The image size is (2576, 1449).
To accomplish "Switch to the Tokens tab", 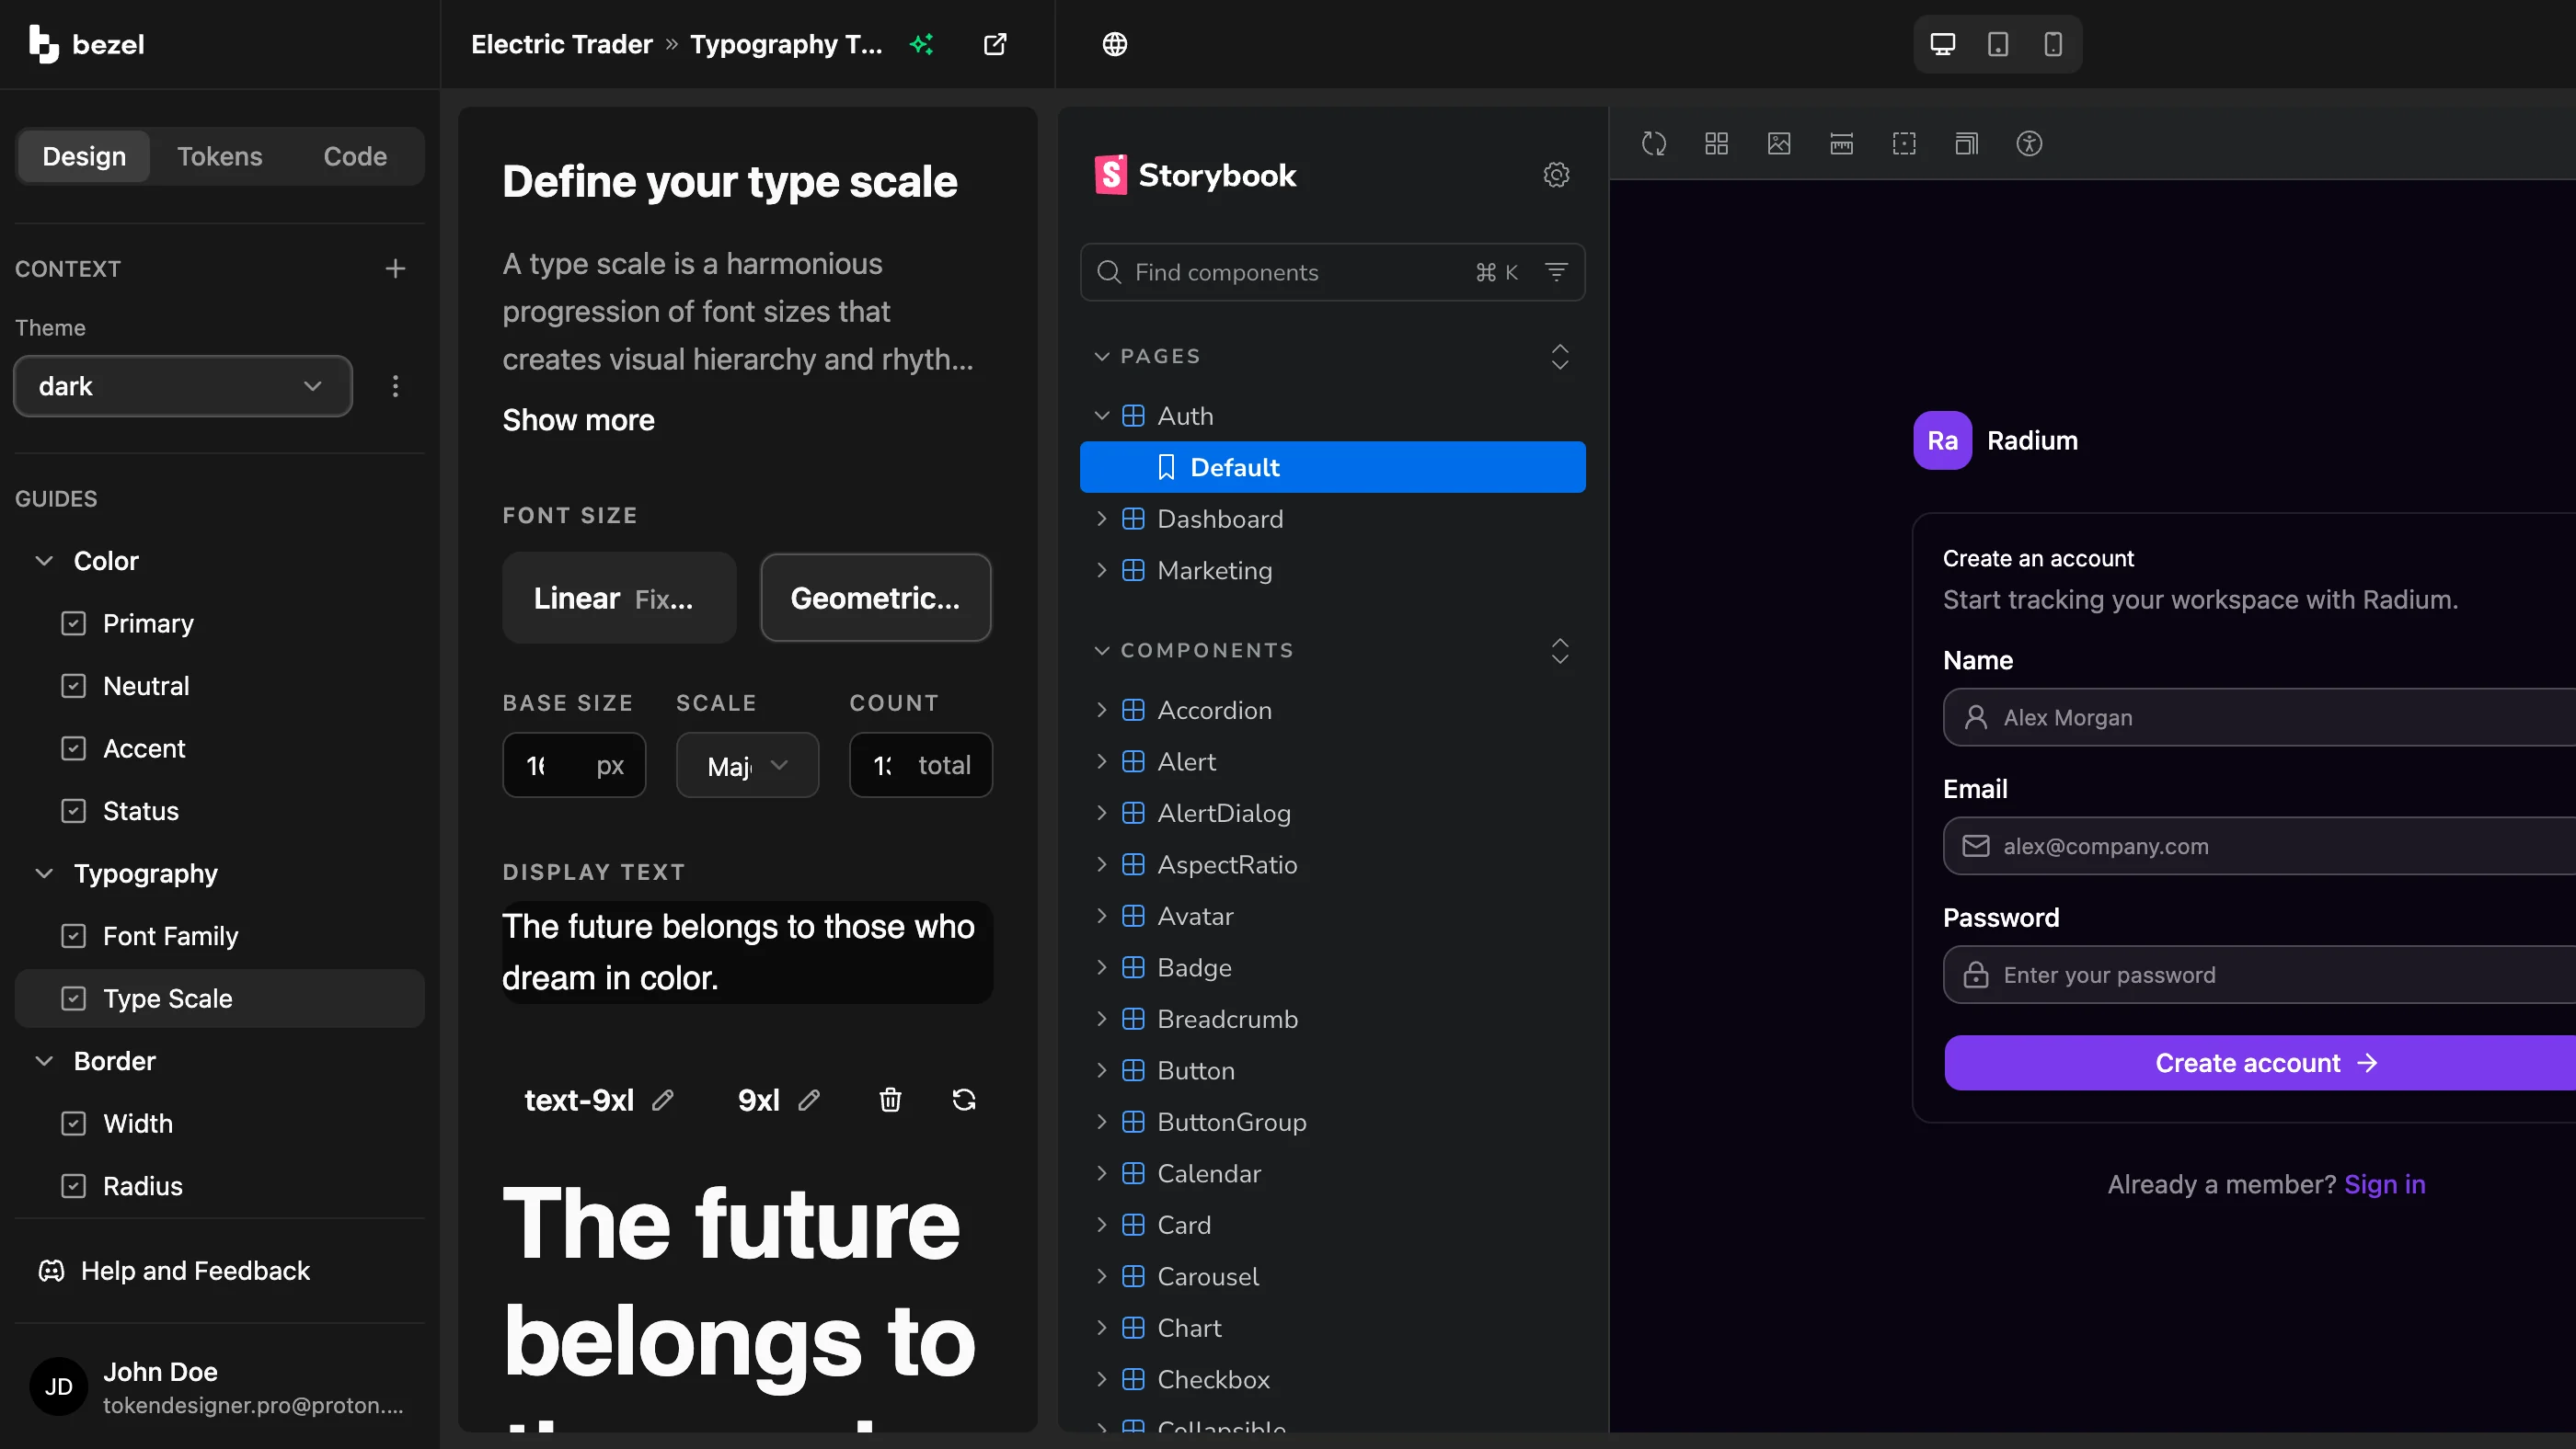I will 220,156.
